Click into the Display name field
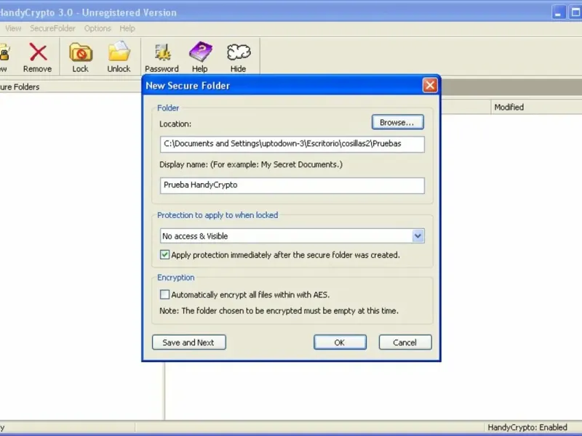Image resolution: width=582 pixels, height=436 pixels. click(292, 185)
